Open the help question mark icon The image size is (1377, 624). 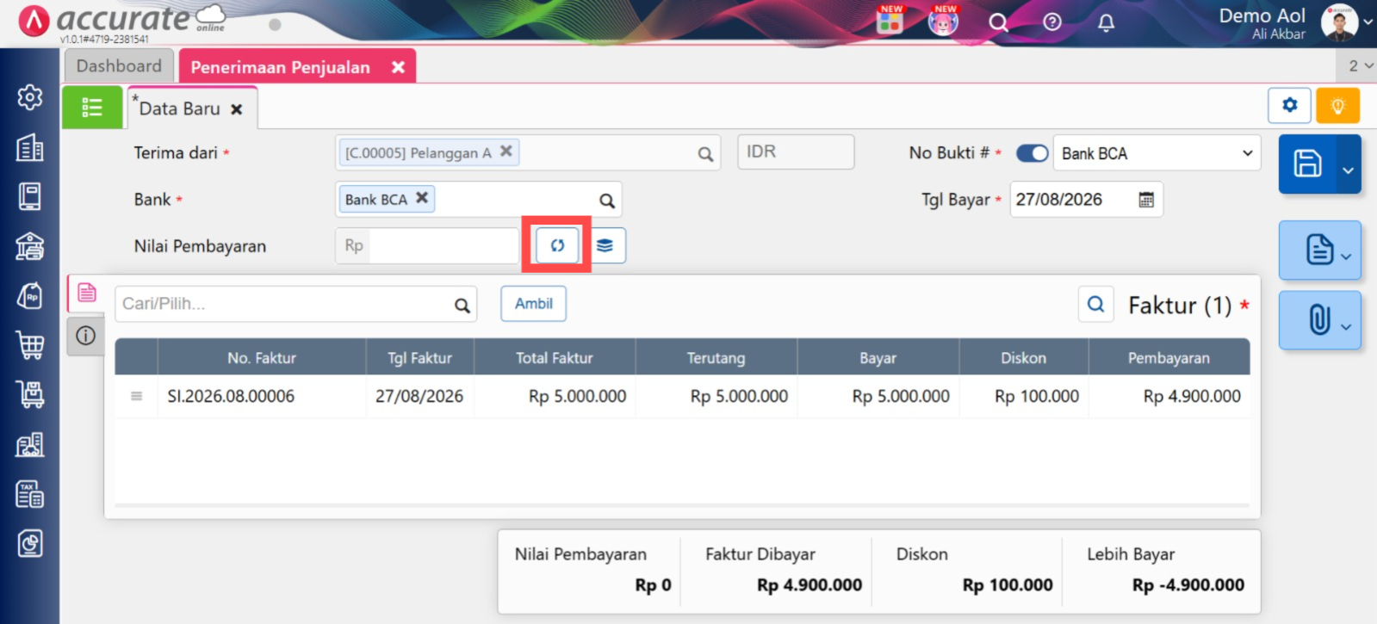(x=1052, y=22)
